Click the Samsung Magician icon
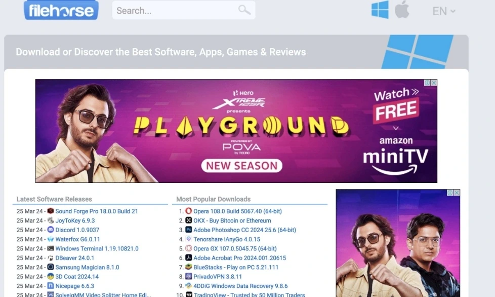The height and width of the screenshot is (297, 495). coord(51,267)
